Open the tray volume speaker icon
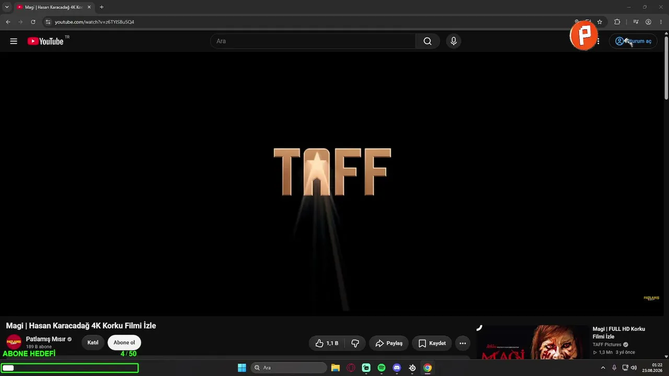 [634, 368]
